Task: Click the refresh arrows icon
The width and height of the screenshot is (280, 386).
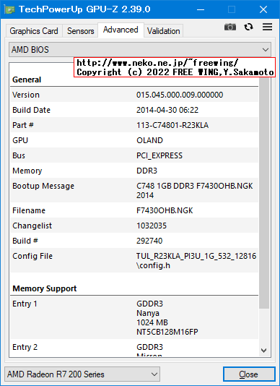Action: point(248,27)
